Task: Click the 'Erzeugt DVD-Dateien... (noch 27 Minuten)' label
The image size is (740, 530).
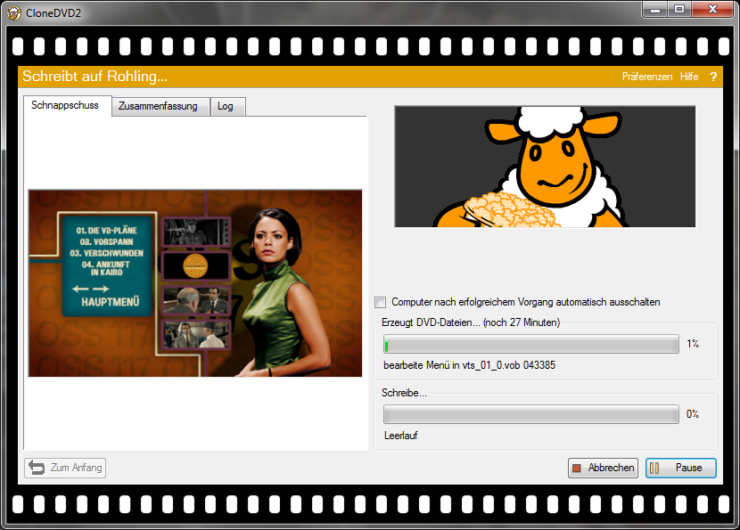Action: pyautogui.click(x=471, y=322)
